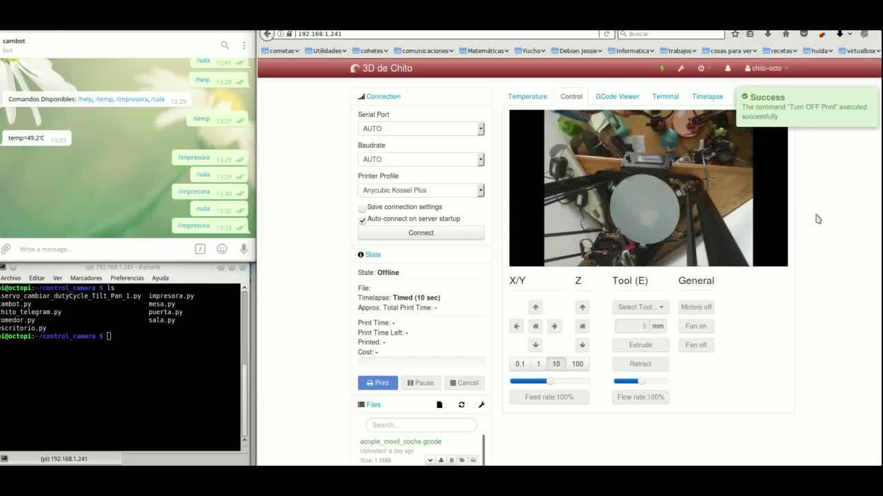Adjust the flow rate slider

[x=641, y=381]
